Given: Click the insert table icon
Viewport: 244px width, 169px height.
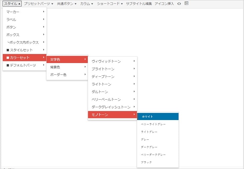Looking at the screenshot, I should click(x=187, y=4).
